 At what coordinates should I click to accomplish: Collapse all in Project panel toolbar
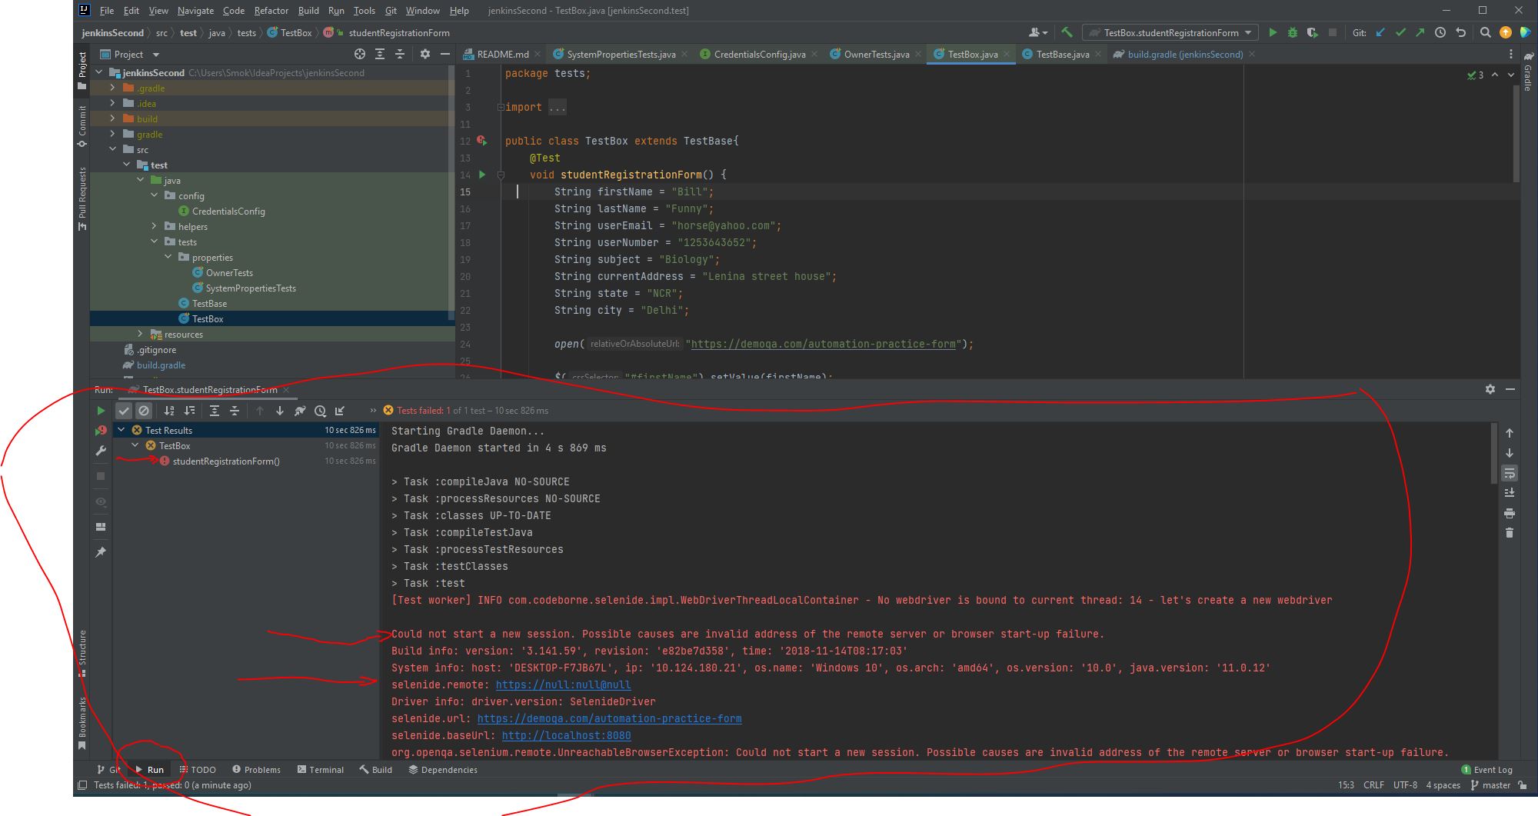tap(400, 54)
